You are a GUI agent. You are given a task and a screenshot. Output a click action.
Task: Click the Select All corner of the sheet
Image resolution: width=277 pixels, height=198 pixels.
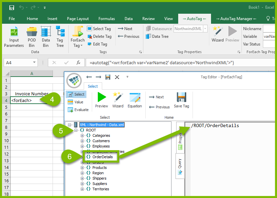click(x=7, y=73)
